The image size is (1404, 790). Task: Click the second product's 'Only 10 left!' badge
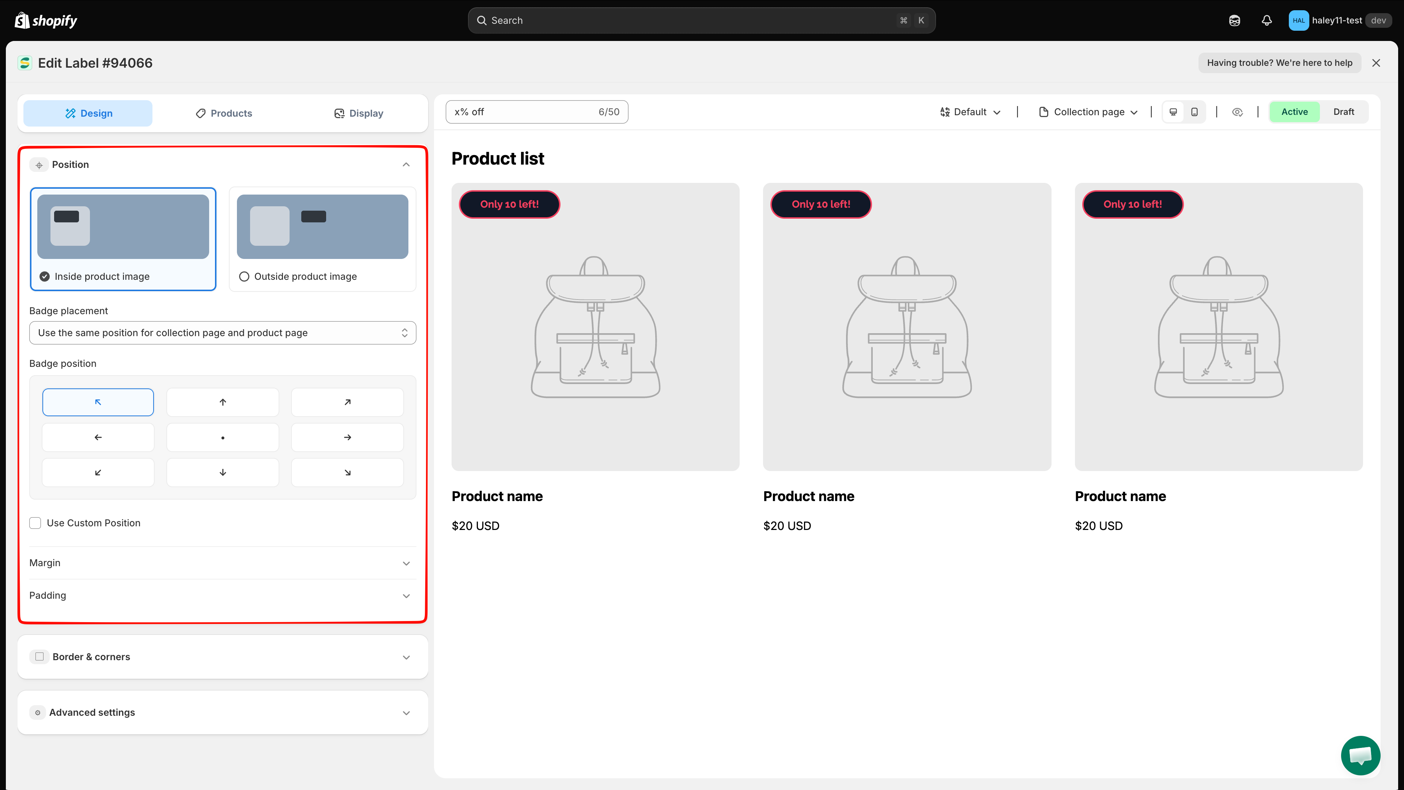tap(821, 204)
